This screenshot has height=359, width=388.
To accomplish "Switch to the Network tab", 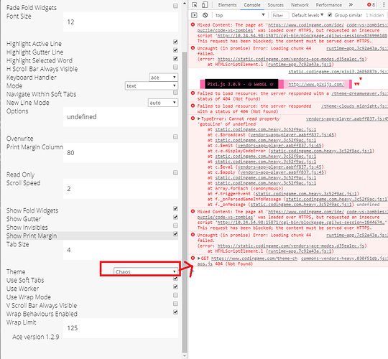I will coord(300,5).
